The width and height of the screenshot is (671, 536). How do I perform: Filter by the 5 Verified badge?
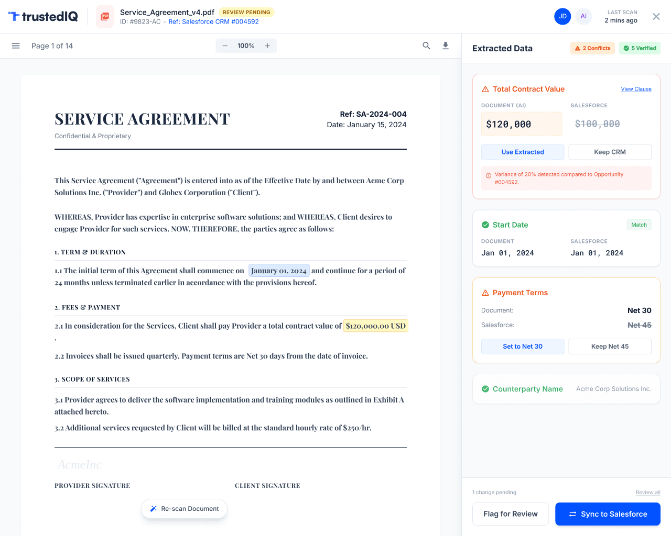point(640,48)
